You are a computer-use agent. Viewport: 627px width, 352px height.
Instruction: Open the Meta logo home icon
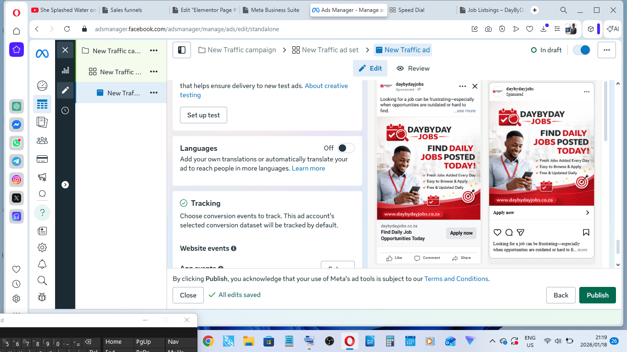(42, 54)
